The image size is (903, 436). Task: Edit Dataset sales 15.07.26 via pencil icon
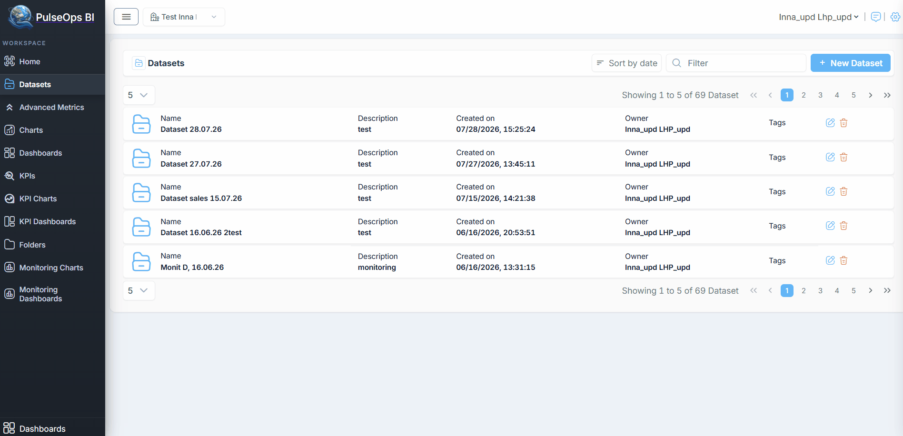(x=830, y=191)
